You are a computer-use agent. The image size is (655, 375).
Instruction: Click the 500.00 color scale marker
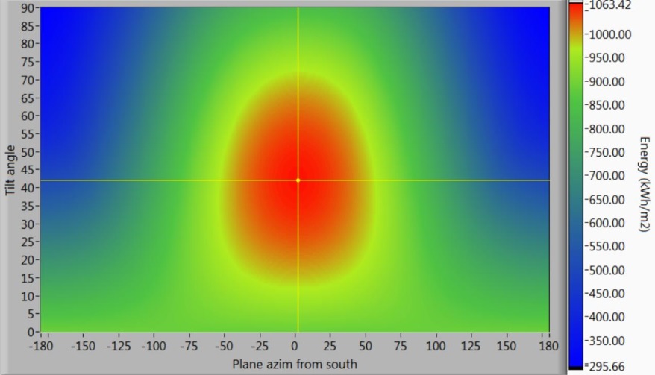click(x=607, y=270)
